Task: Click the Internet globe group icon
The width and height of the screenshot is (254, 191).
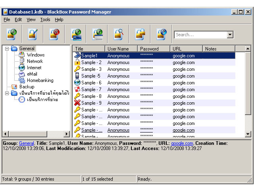Action: click(21, 68)
